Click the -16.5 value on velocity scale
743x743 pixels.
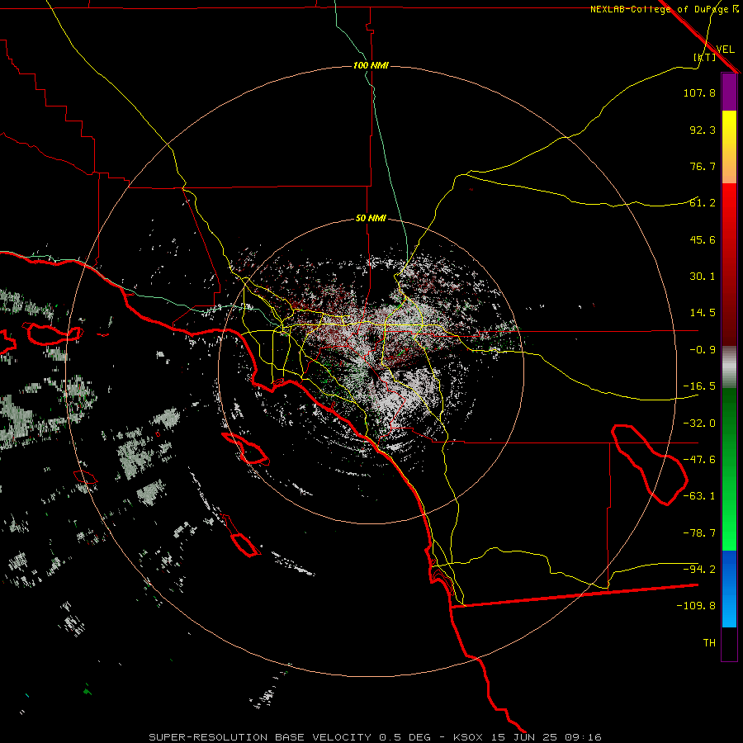tap(699, 386)
